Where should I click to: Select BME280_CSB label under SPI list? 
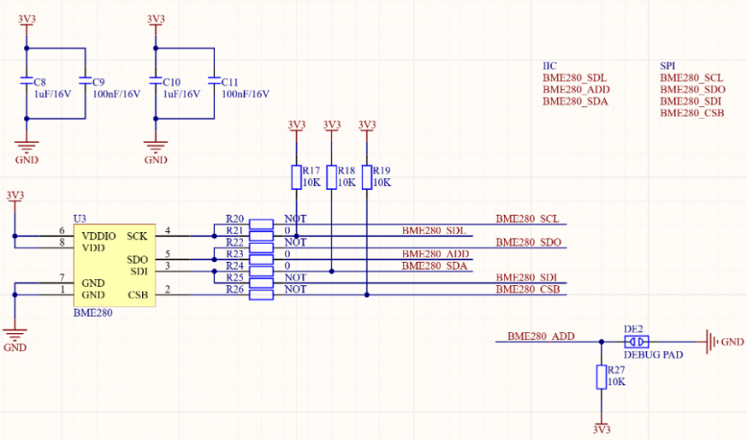pos(692,113)
